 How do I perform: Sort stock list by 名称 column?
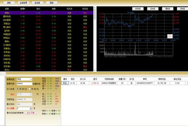(x=7, y=9)
